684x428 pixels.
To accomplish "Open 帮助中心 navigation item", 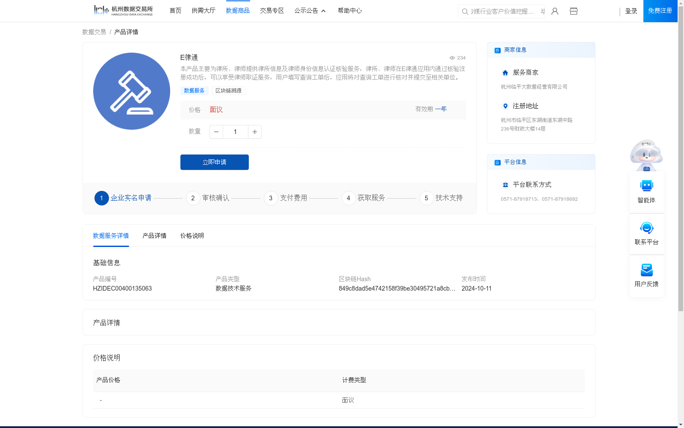I will point(350,11).
